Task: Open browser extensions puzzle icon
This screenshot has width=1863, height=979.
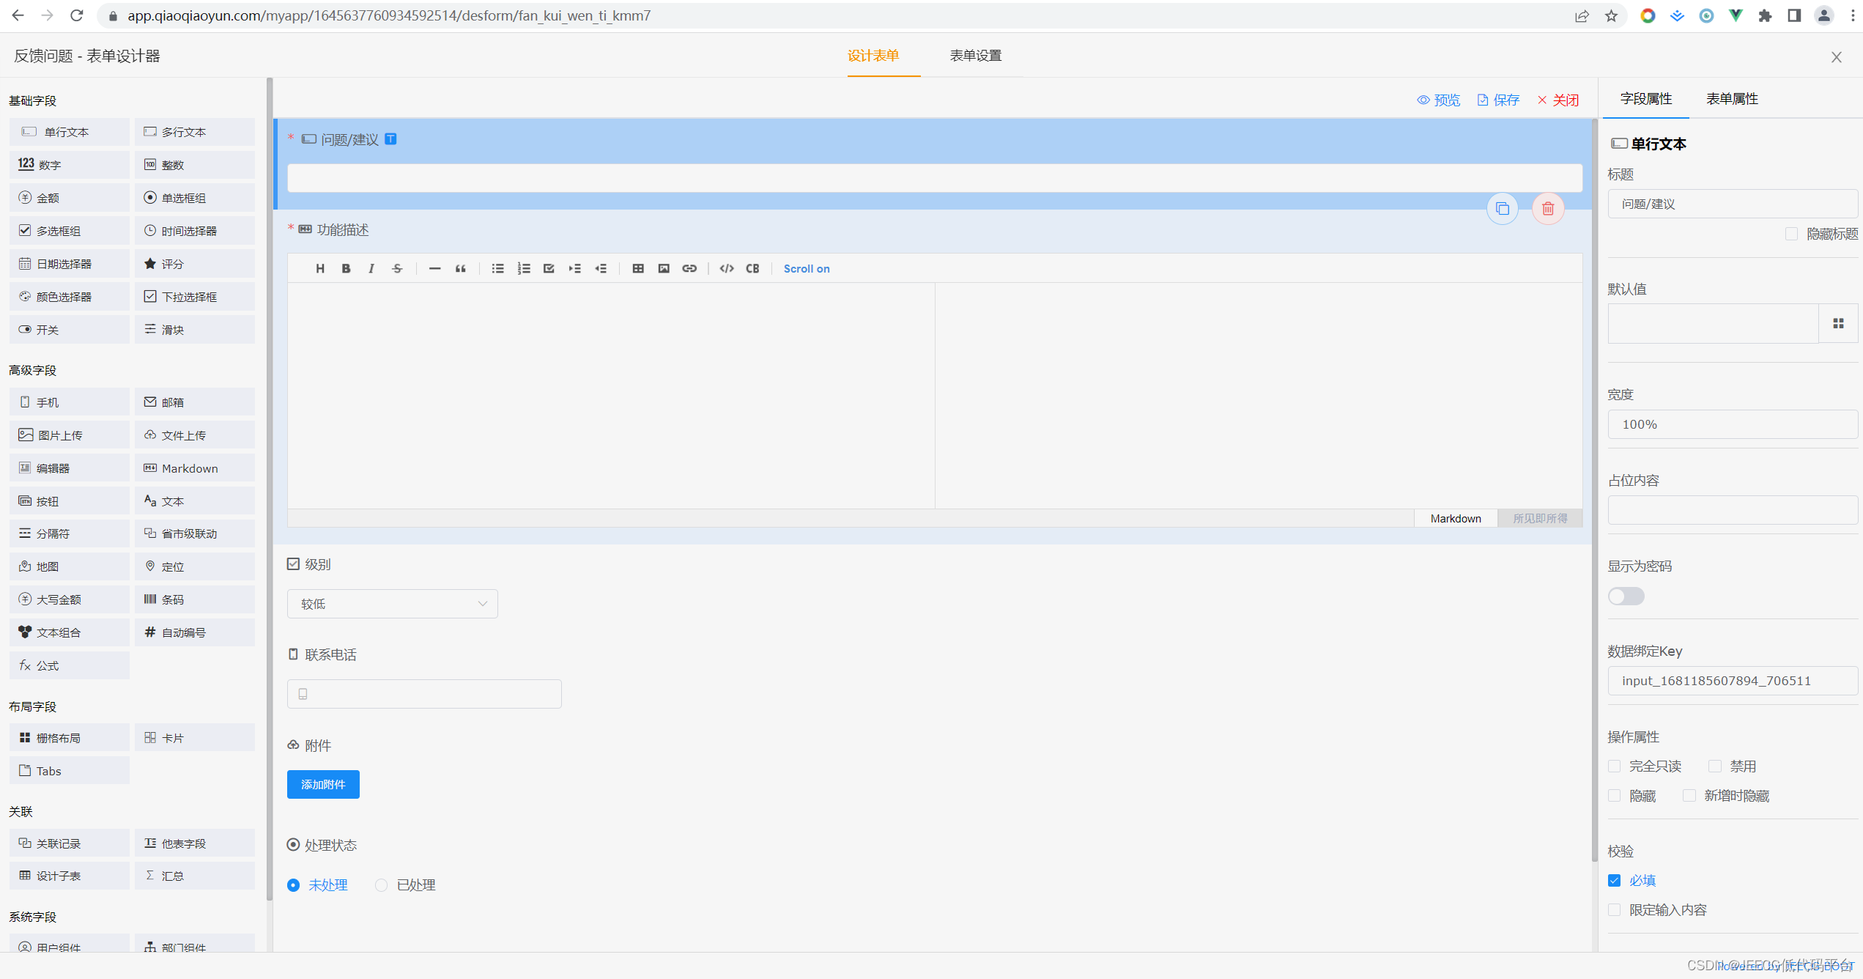Action: 1765,15
